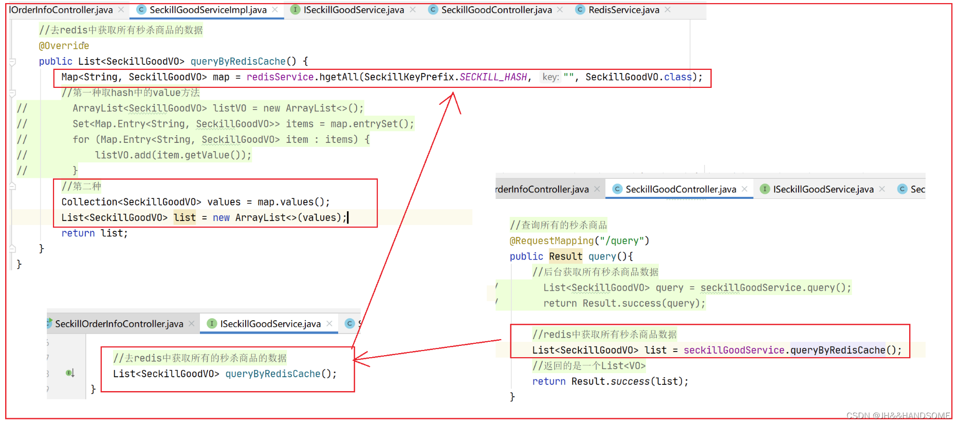This screenshot has height=424, width=958.
Task: Click the 'key:' parameter hint
Action: (550, 77)
